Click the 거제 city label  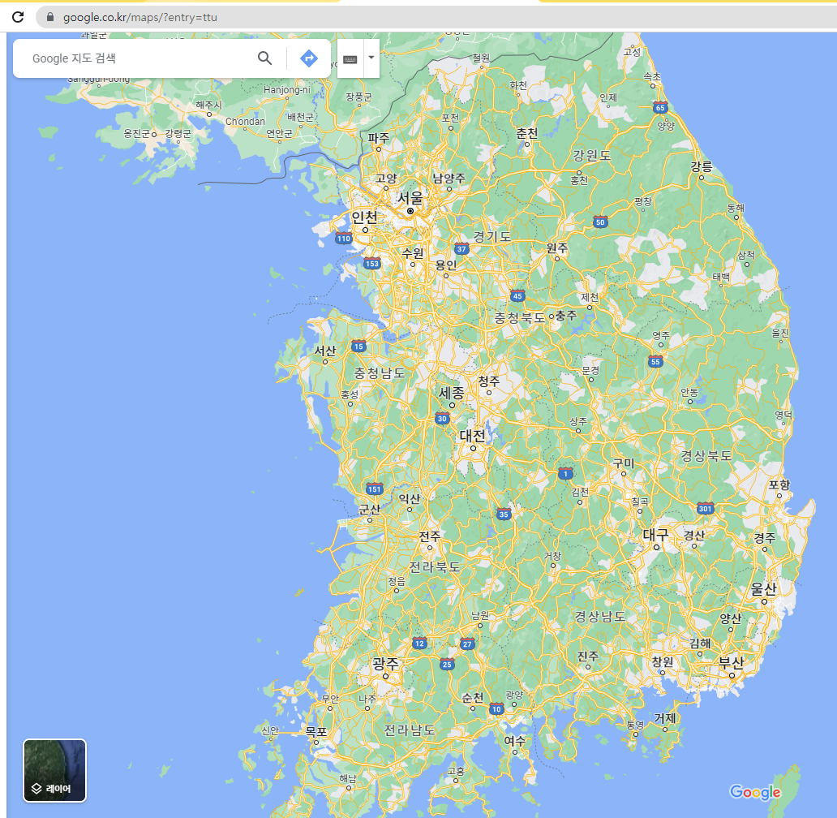[665, 718]
